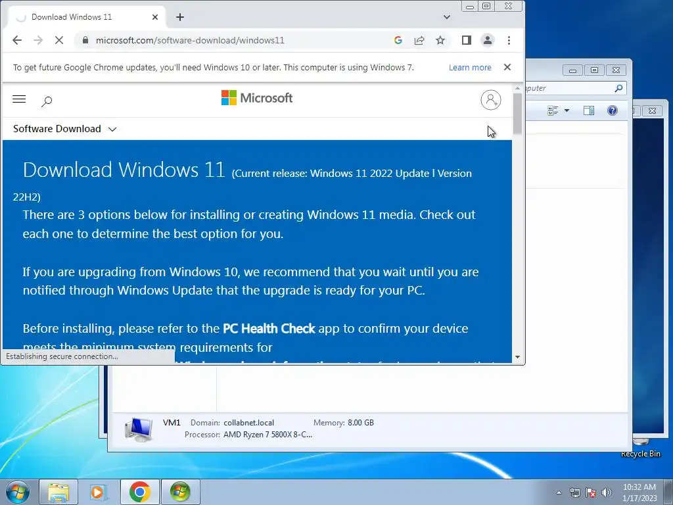The image size is (673, 505).
Task: Open the clock showing 10:32 AM
Action: 639,493
